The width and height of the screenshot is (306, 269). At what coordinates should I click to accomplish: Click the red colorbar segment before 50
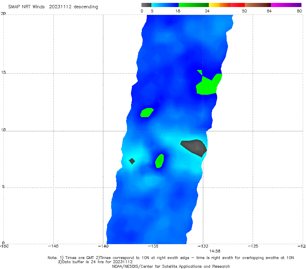(237, 5)
